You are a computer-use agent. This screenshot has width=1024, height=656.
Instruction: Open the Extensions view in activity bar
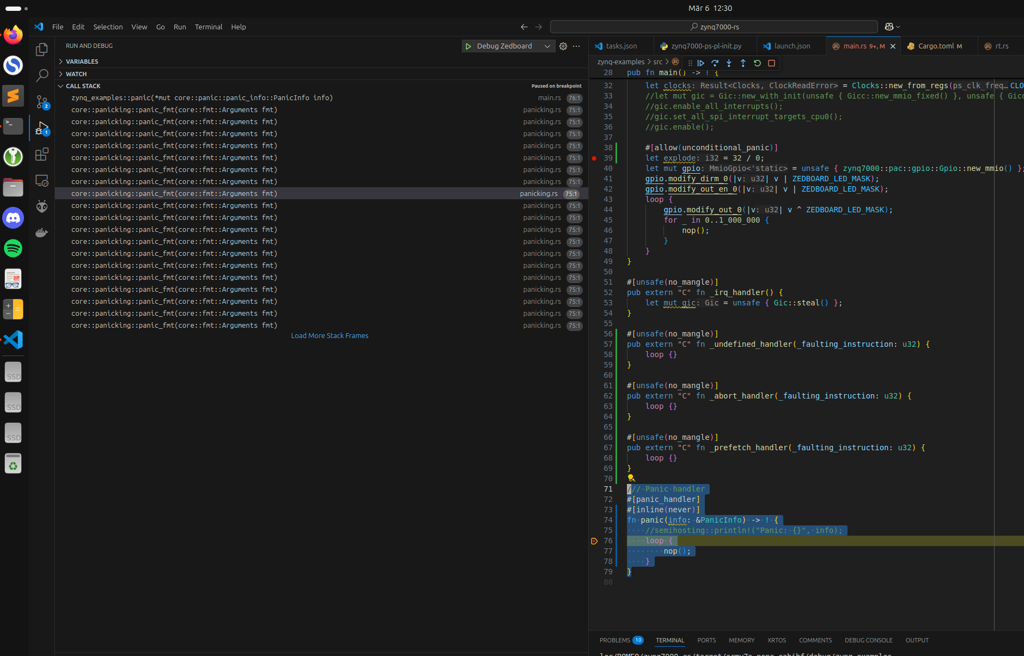(42, 155)
